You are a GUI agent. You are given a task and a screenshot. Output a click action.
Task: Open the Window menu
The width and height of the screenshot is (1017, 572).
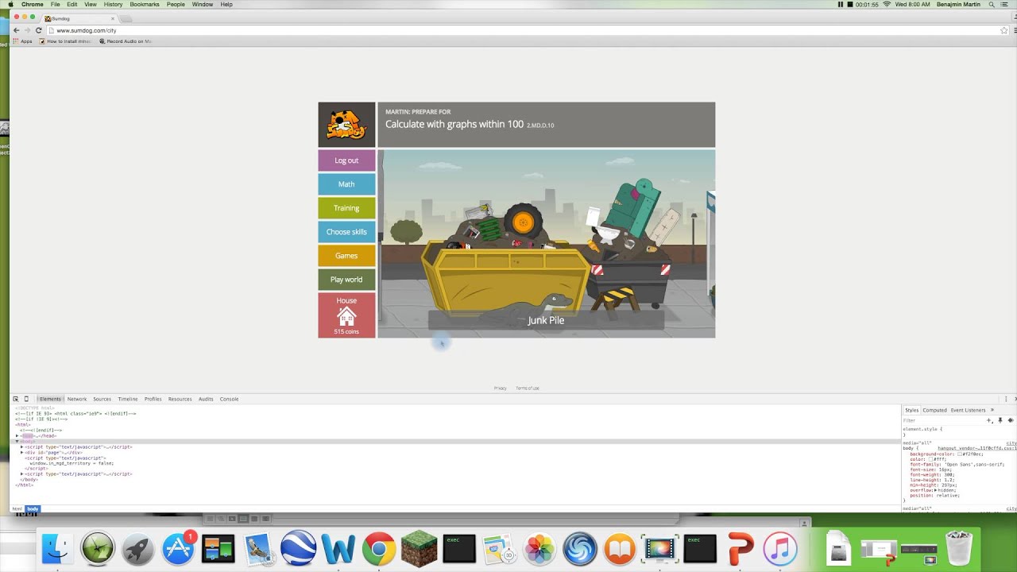(202, 4)
